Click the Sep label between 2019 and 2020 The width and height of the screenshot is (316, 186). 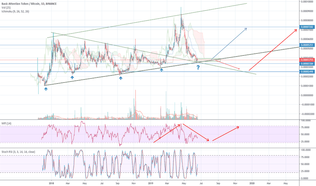[218, 183]
